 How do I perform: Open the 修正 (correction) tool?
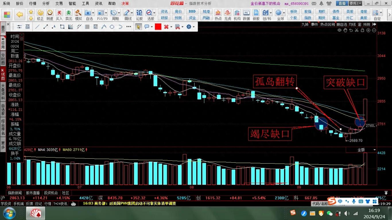pos(40,15)
